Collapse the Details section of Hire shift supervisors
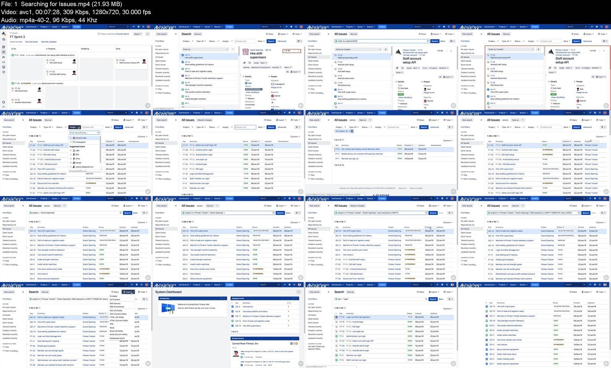 (243, 76)
